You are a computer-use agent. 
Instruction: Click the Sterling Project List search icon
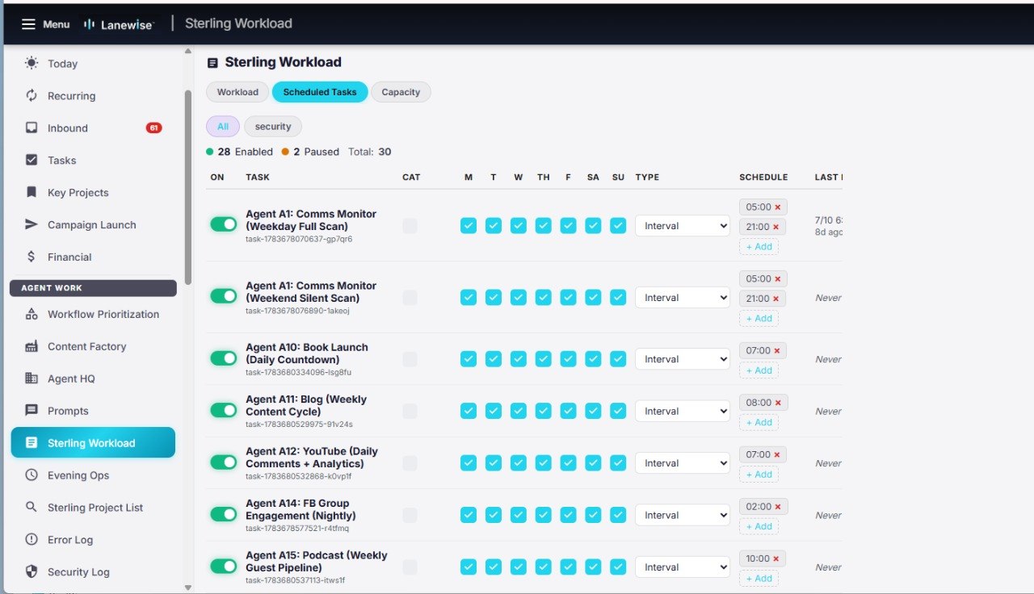coord(32,508)
